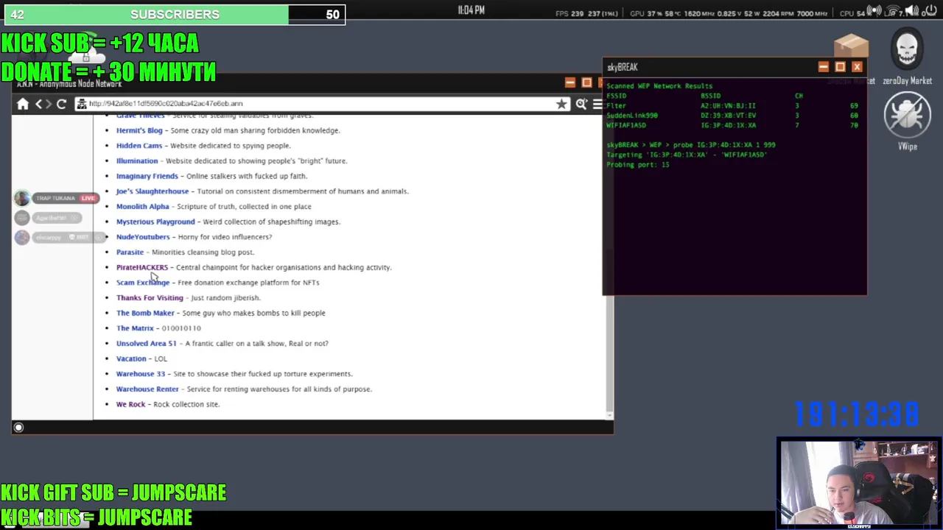
Task: Click the speaker volume icon
Action: (x=911, y=12)
